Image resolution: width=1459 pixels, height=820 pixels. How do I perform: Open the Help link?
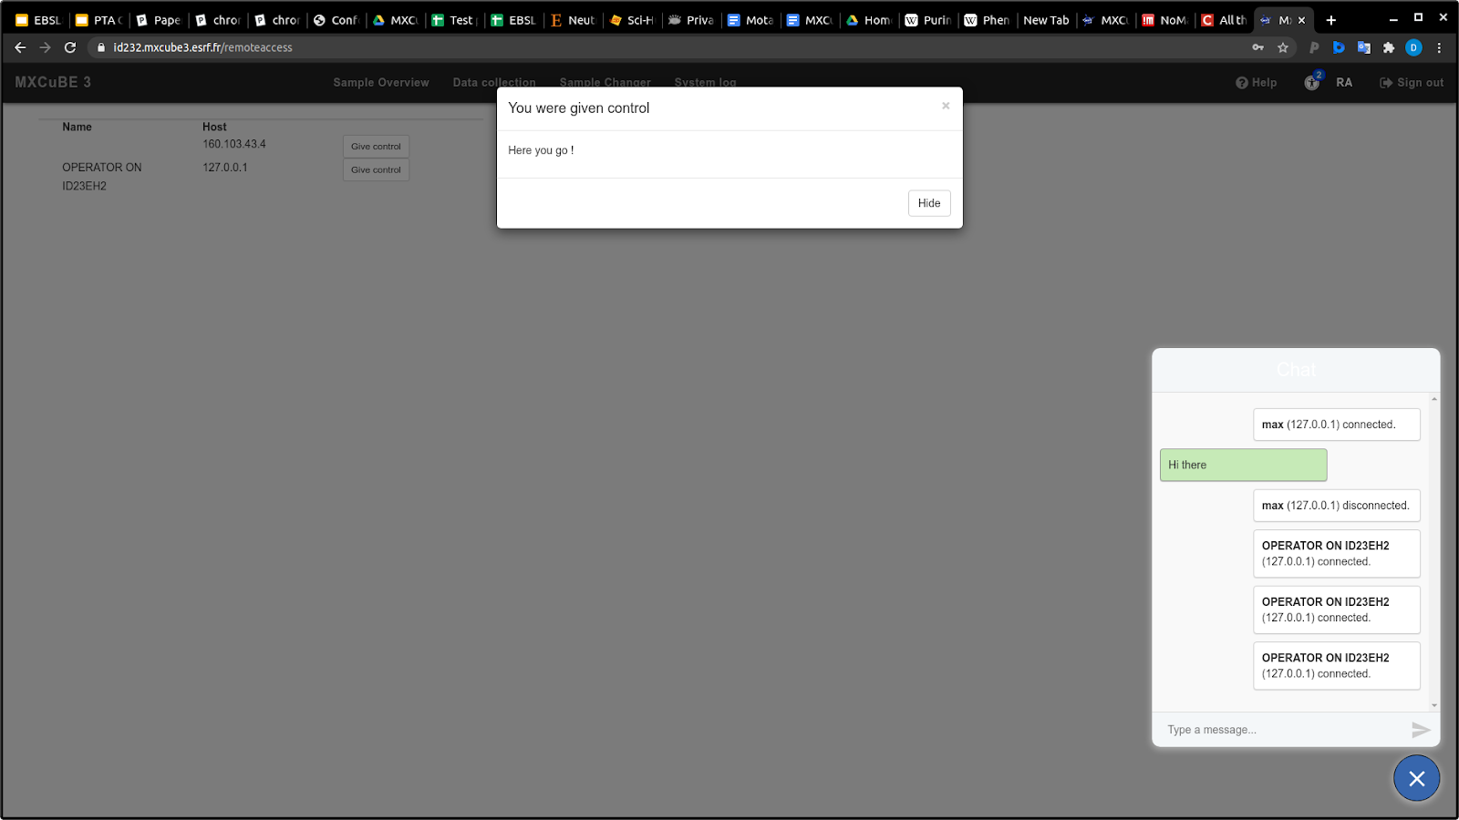click(x=1256, y=83)
